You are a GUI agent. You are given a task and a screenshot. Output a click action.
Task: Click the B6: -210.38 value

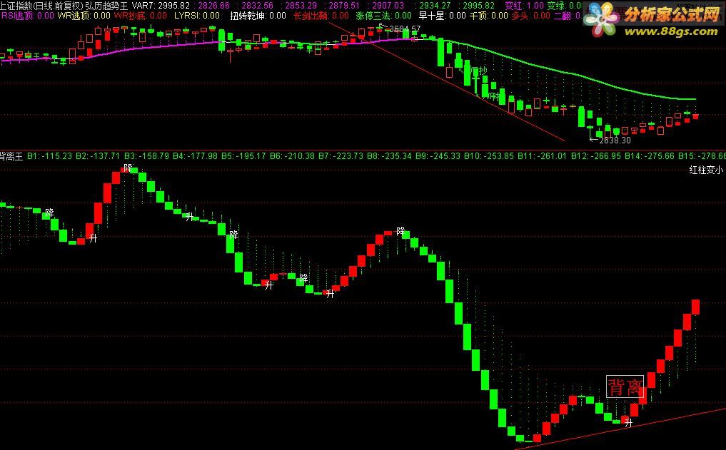click(x=292, y=156)
